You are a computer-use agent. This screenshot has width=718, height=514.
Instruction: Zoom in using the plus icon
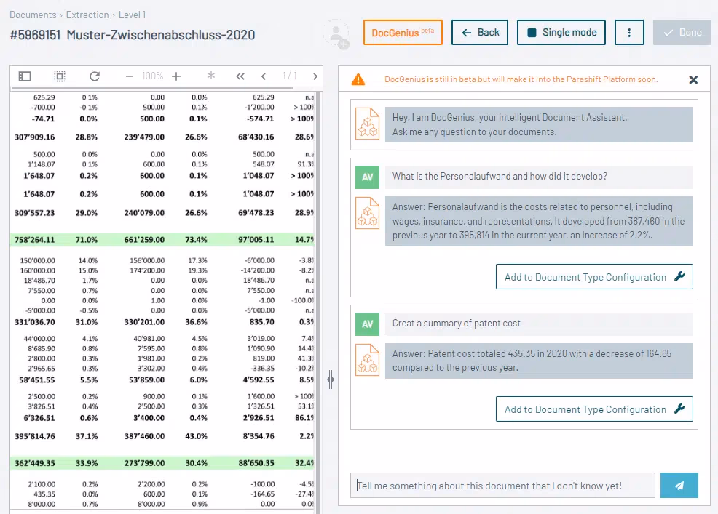point(176,76)
